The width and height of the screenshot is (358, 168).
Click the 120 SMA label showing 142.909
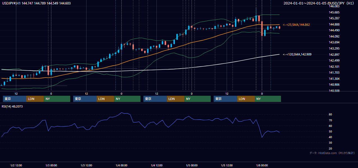[297, 54]
